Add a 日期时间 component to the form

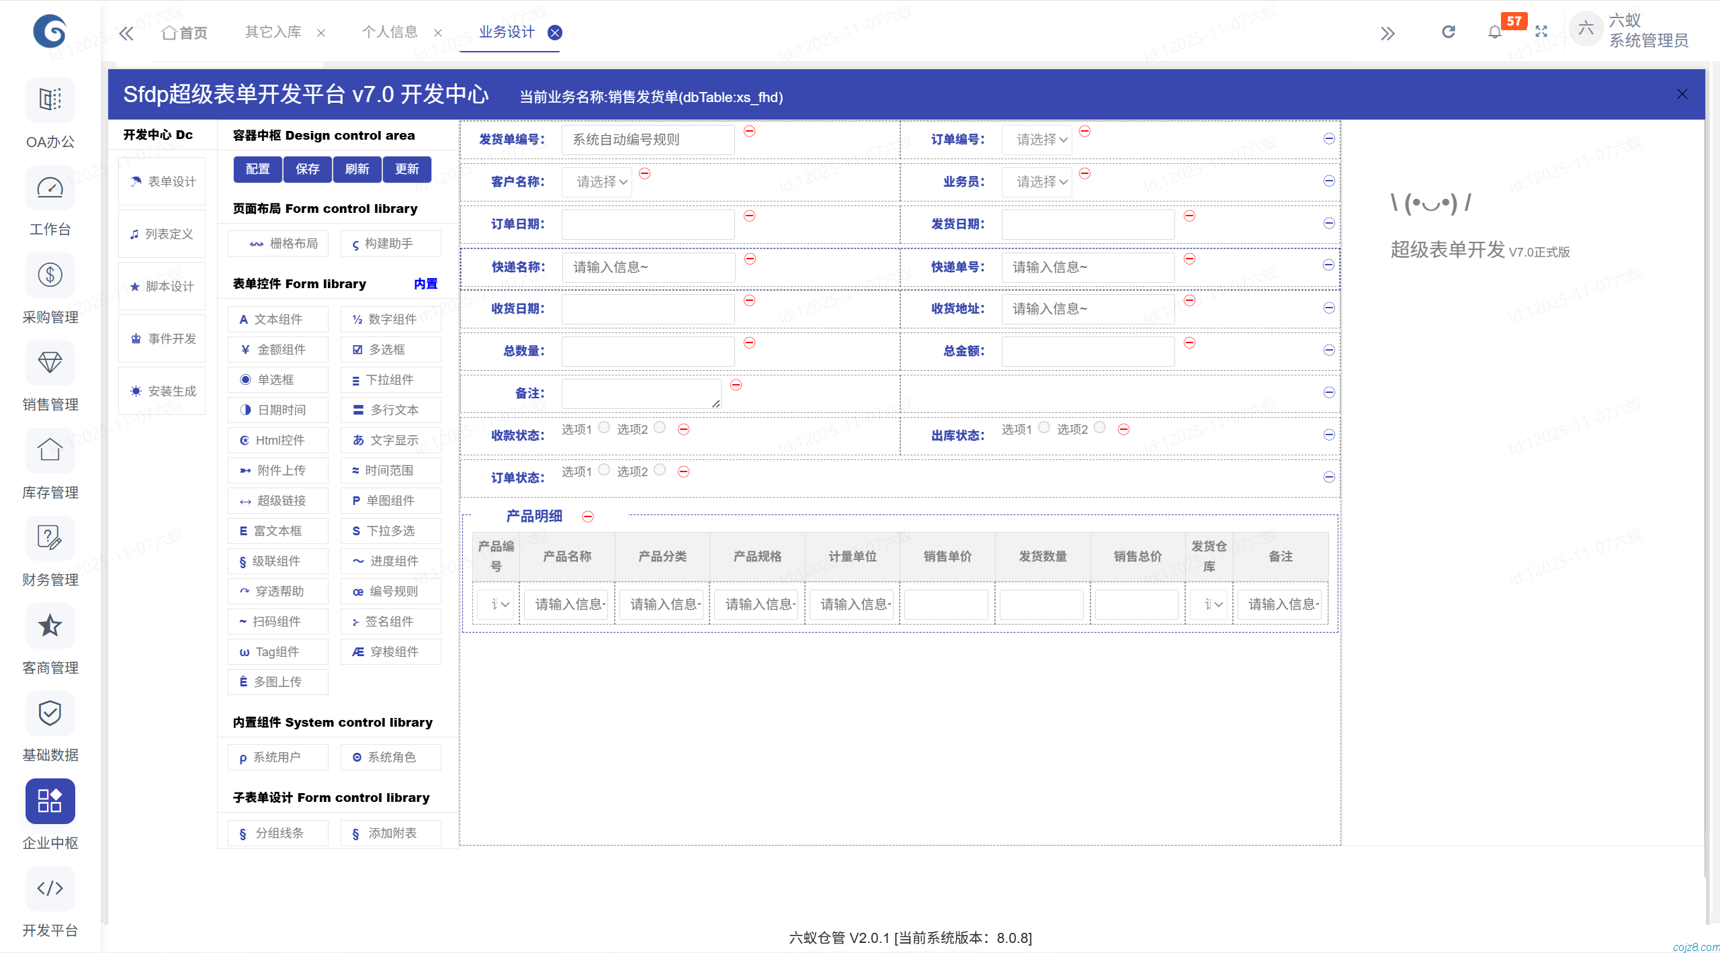tap(277, 410)
